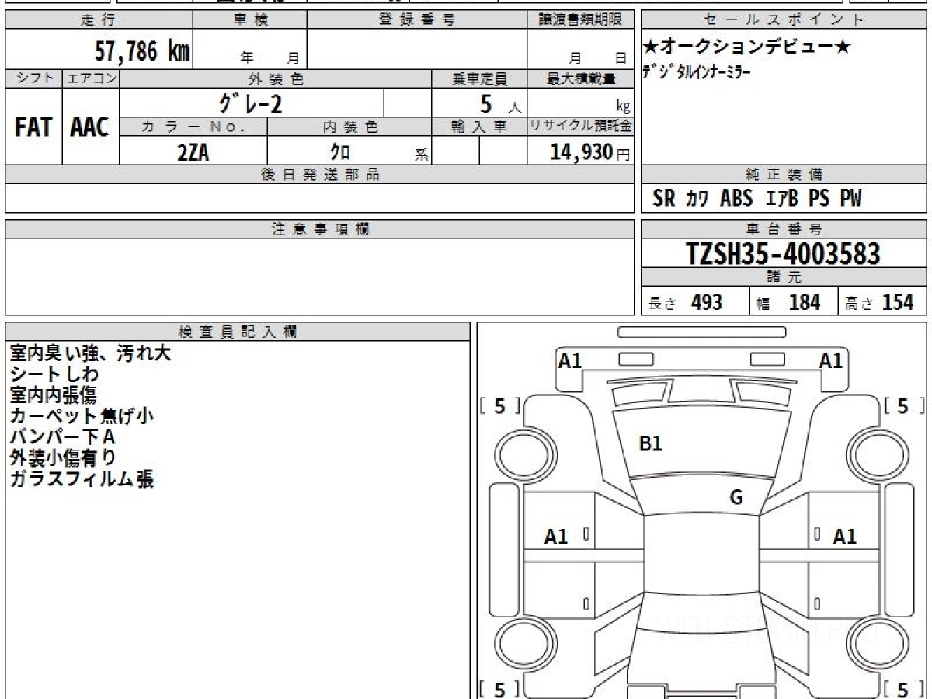The width and height of the screenshot is (932, 699).
Task: Click the A1 mark on left door
Action: (556, 536)
